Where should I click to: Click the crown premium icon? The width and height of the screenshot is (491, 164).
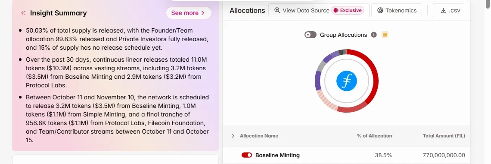385,35
